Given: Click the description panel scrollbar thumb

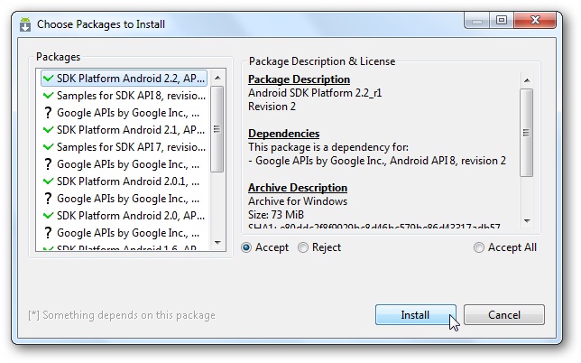Looking at the screenshot, I should point(527,133).
